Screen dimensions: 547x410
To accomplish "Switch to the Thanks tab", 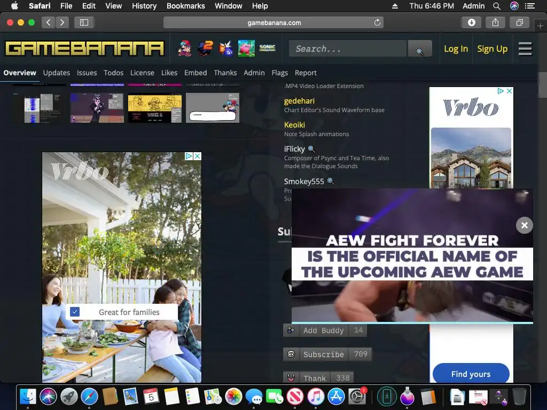I will point(225,73).
